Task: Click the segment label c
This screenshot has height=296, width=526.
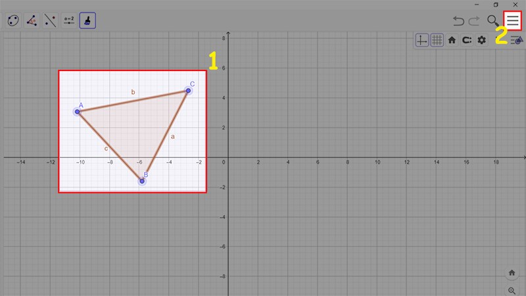Action: coord(106,149)
